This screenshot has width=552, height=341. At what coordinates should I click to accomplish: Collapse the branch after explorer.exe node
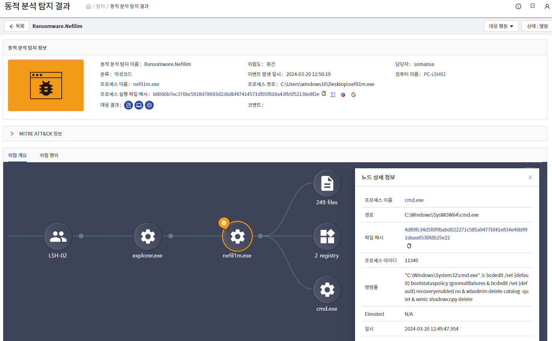point(171,236)
